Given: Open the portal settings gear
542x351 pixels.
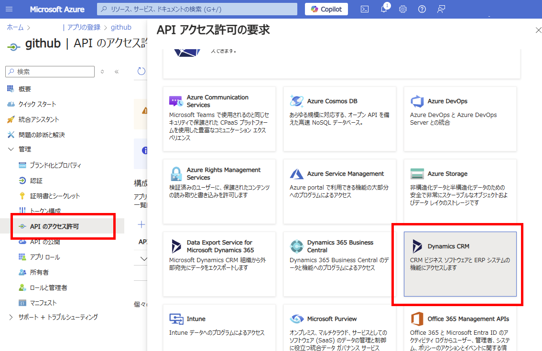Looking at the screenshot, I should tap(402, 9).
